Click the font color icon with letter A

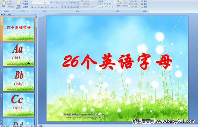tap(56, 7)
